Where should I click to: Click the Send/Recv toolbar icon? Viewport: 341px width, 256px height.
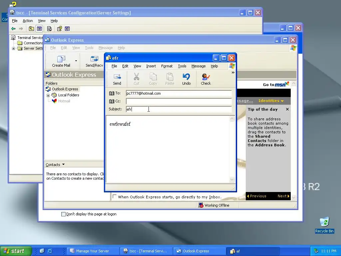94,61
